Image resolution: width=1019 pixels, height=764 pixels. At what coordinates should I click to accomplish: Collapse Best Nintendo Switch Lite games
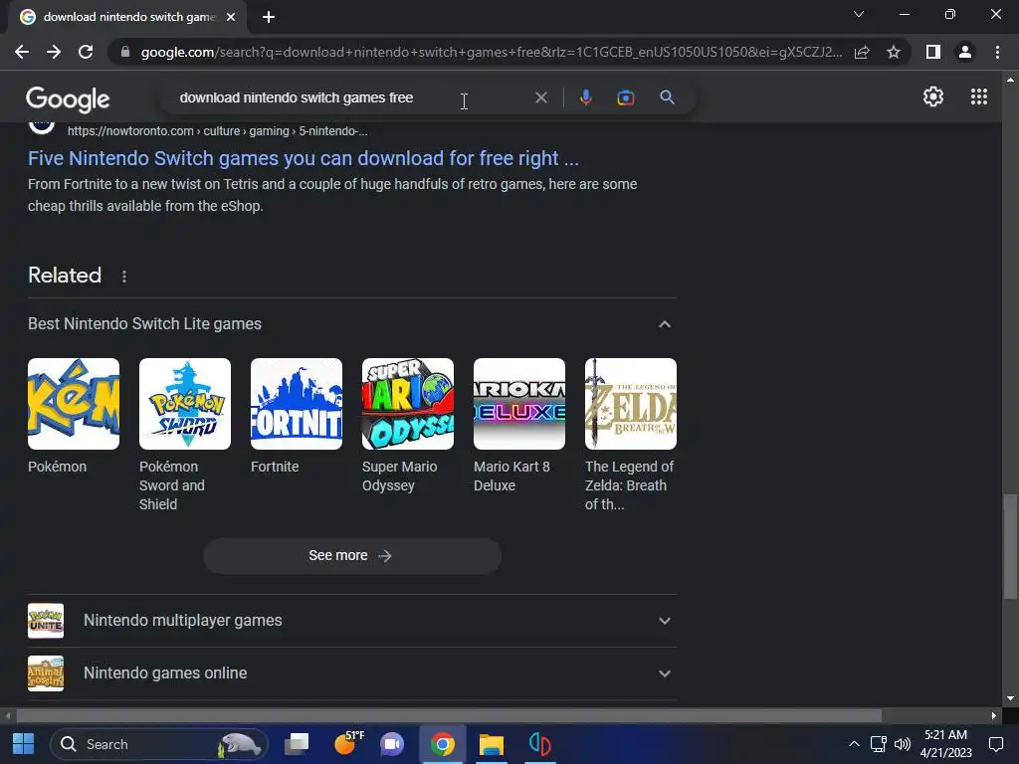click(664, 324)
